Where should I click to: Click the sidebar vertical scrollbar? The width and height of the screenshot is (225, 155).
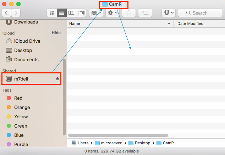(64, 97)
